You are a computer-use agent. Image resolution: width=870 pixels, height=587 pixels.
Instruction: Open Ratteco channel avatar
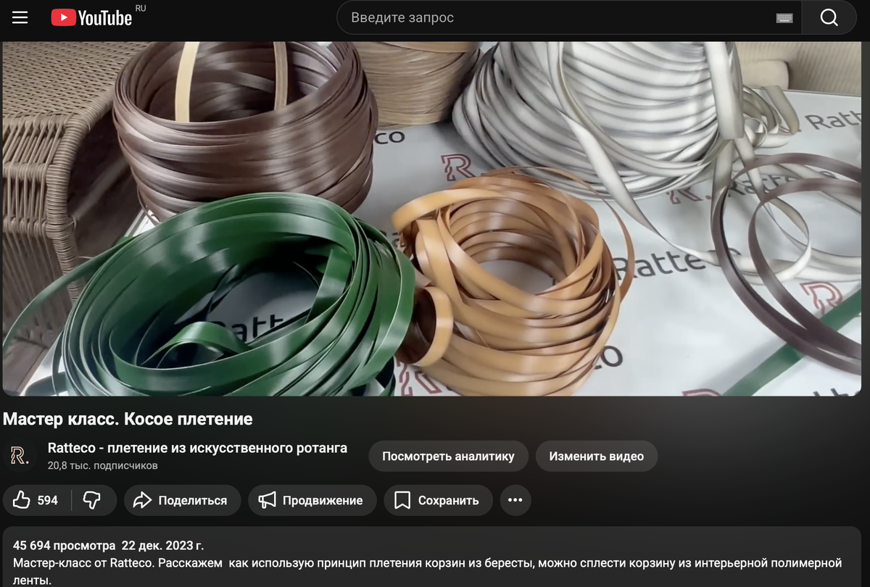coord(20,456)
